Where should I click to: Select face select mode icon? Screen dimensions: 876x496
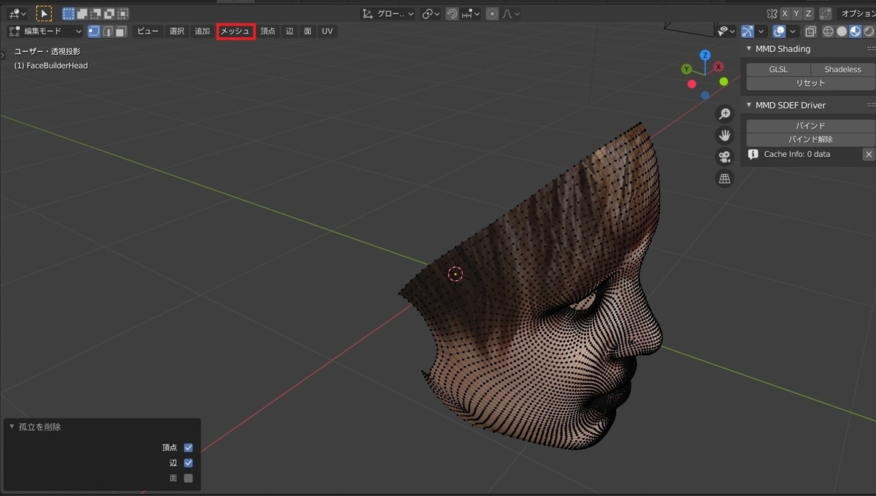coord(120,31)
